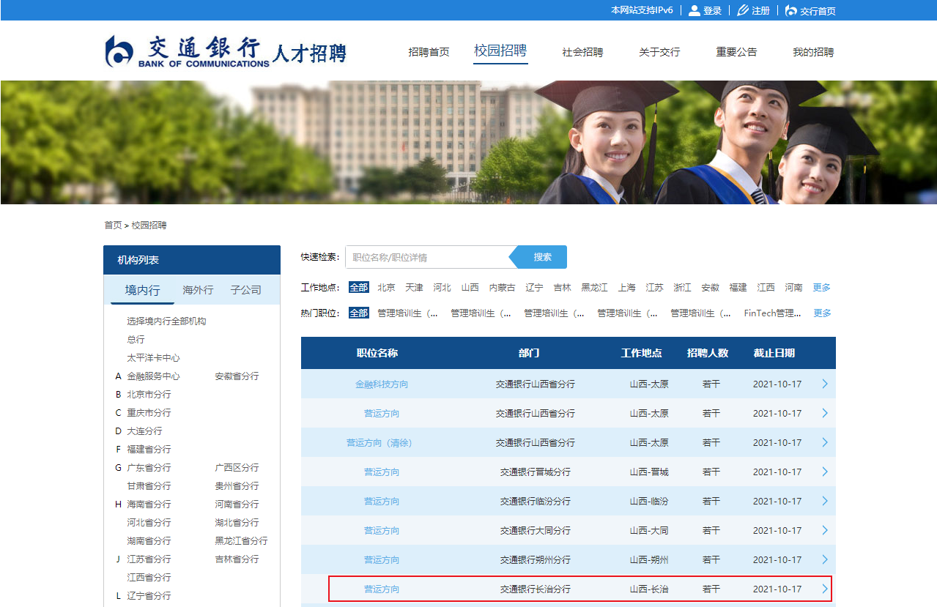This screenshot has width=937, height=607.
Task: Select 全部 work location filter
Action: pyautogui.click(x=359, y=288)
